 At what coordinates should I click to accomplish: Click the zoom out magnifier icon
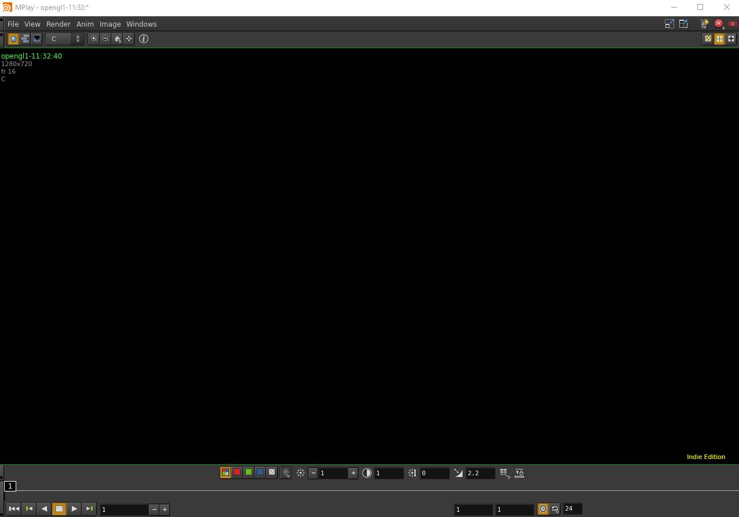tap(105, 39)
